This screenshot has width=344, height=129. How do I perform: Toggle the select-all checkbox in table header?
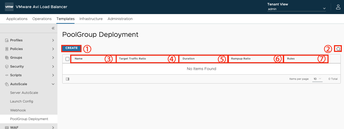(67, 59)
